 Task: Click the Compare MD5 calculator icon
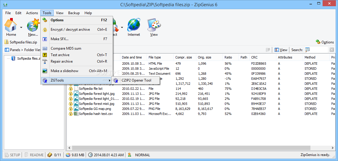pyautogui.click(x=45, y=48)
